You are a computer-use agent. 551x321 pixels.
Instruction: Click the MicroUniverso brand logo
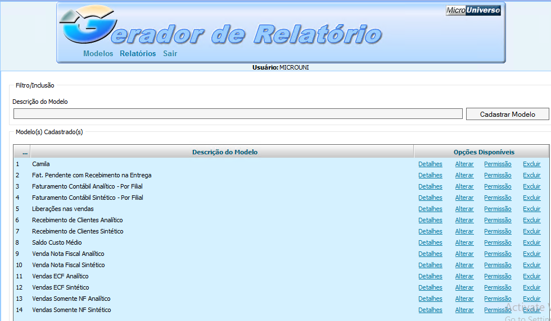(473, 11)
